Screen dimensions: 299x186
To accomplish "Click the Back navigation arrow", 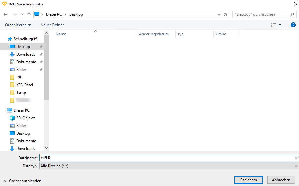I will [5, 14].
